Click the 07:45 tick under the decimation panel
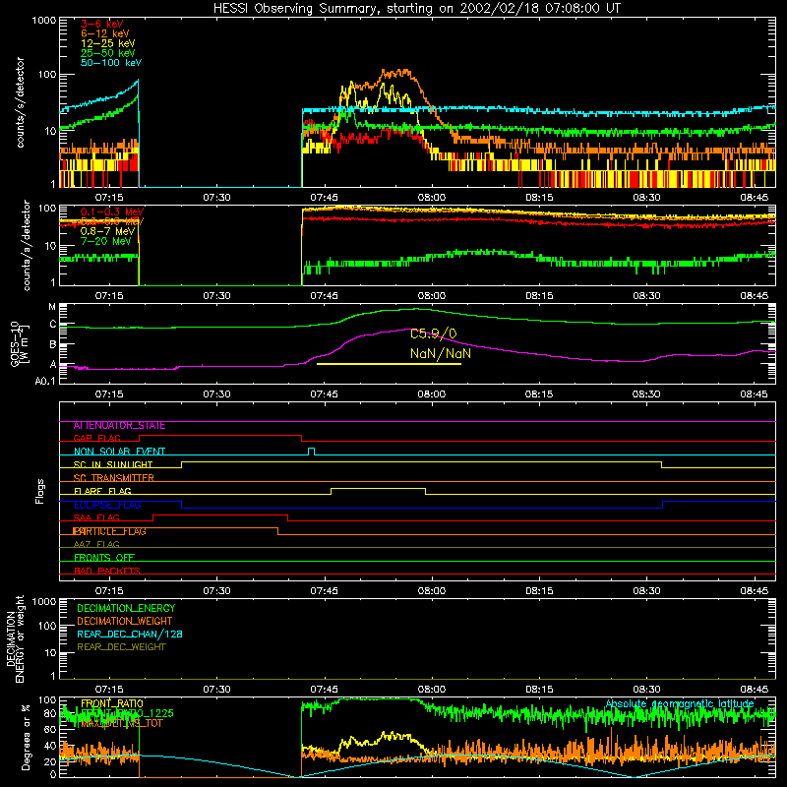This screenshot has width=787, height=787. 325,690
